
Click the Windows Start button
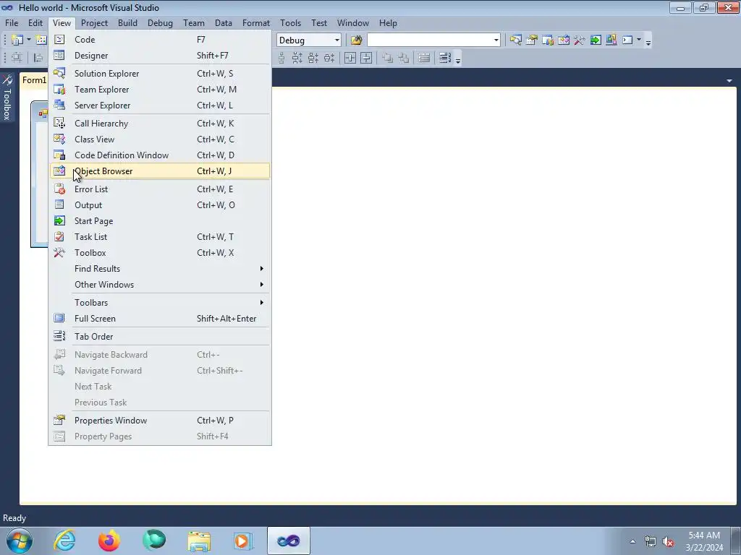pos(20,541)
